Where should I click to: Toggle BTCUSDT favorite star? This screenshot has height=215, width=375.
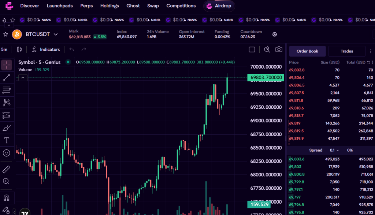(x=5, y=34)
